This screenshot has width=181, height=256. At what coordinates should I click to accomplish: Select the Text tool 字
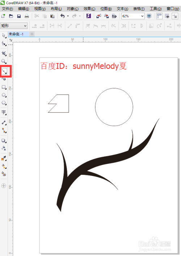[4, 113]
